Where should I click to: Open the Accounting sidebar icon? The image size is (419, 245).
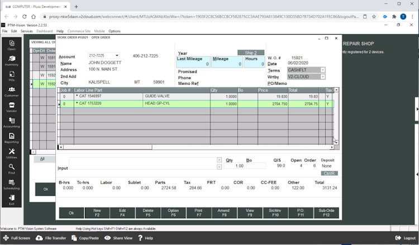pyautogui.click(x=12, y=123)
